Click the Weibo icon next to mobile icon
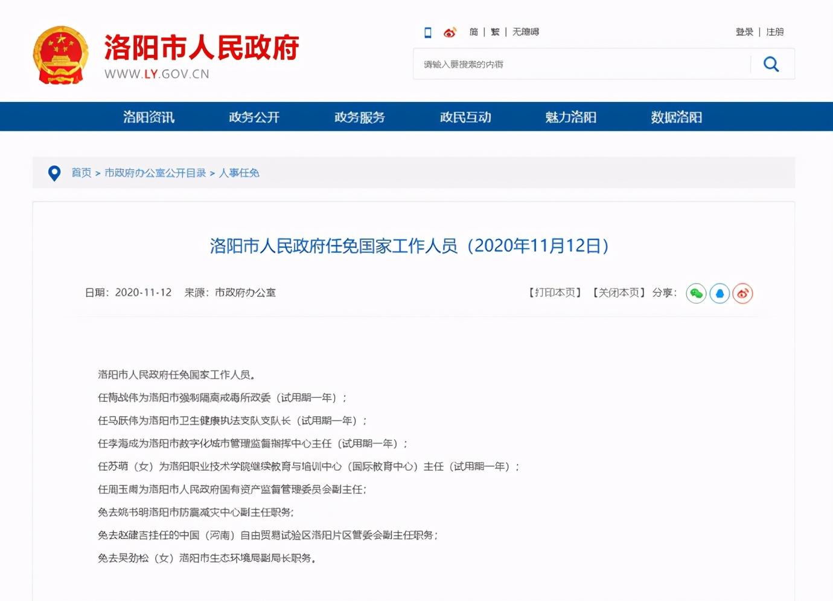833x601 pixels. click(x=449, y=32)
